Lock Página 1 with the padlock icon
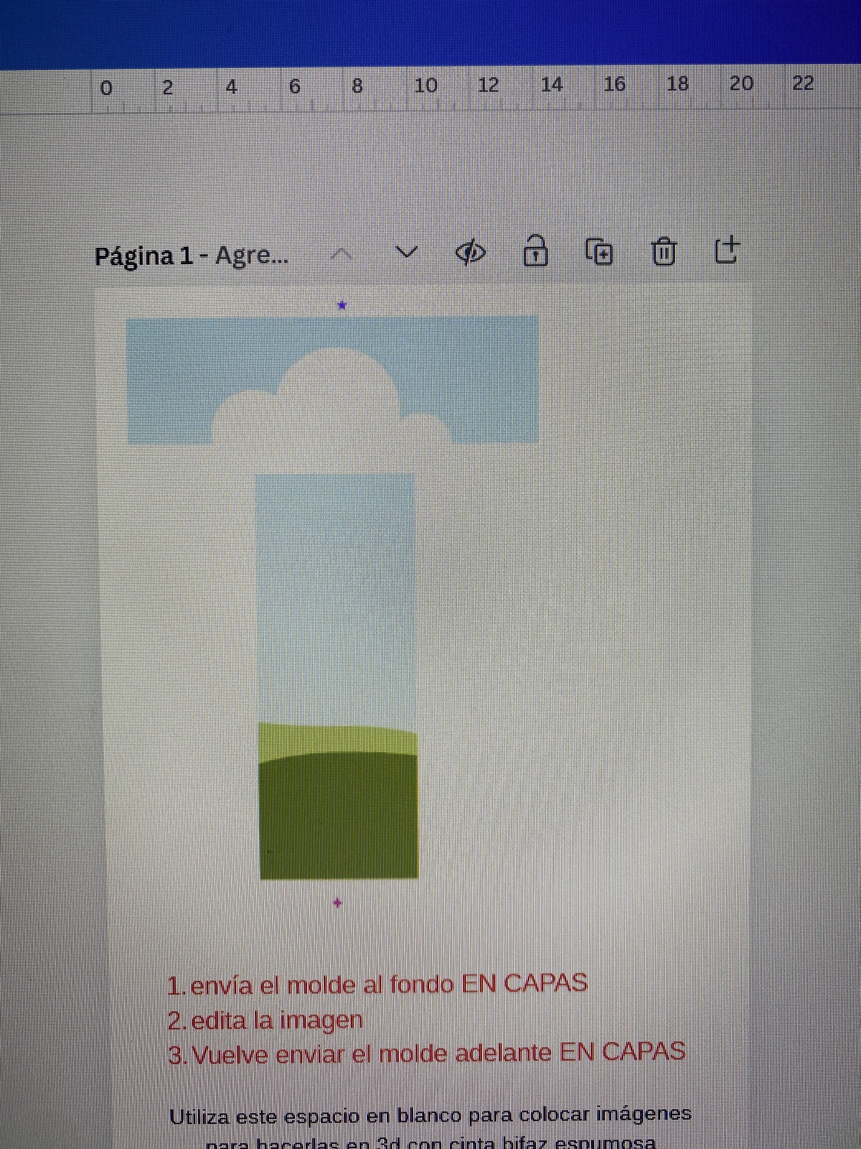Viewport: 861px width, 1149px height. (x=535, y=251)
